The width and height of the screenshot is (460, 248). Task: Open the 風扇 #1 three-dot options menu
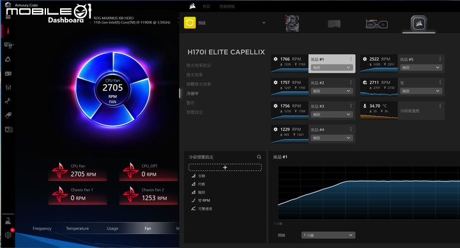[x=351, y=59]
